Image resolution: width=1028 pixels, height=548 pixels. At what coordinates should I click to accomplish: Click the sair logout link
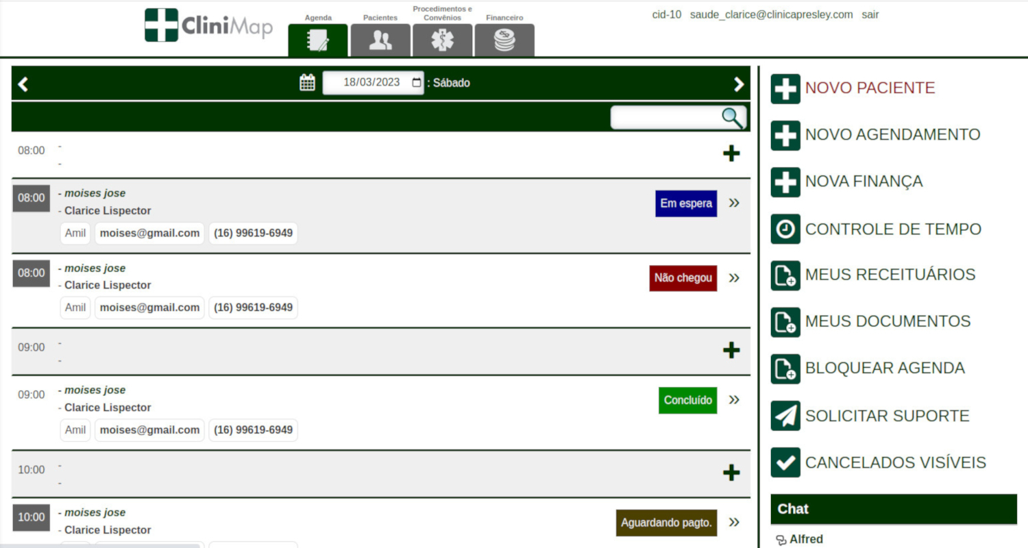tap(870, 14)
